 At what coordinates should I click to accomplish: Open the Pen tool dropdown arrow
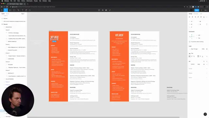click(20, 10)
